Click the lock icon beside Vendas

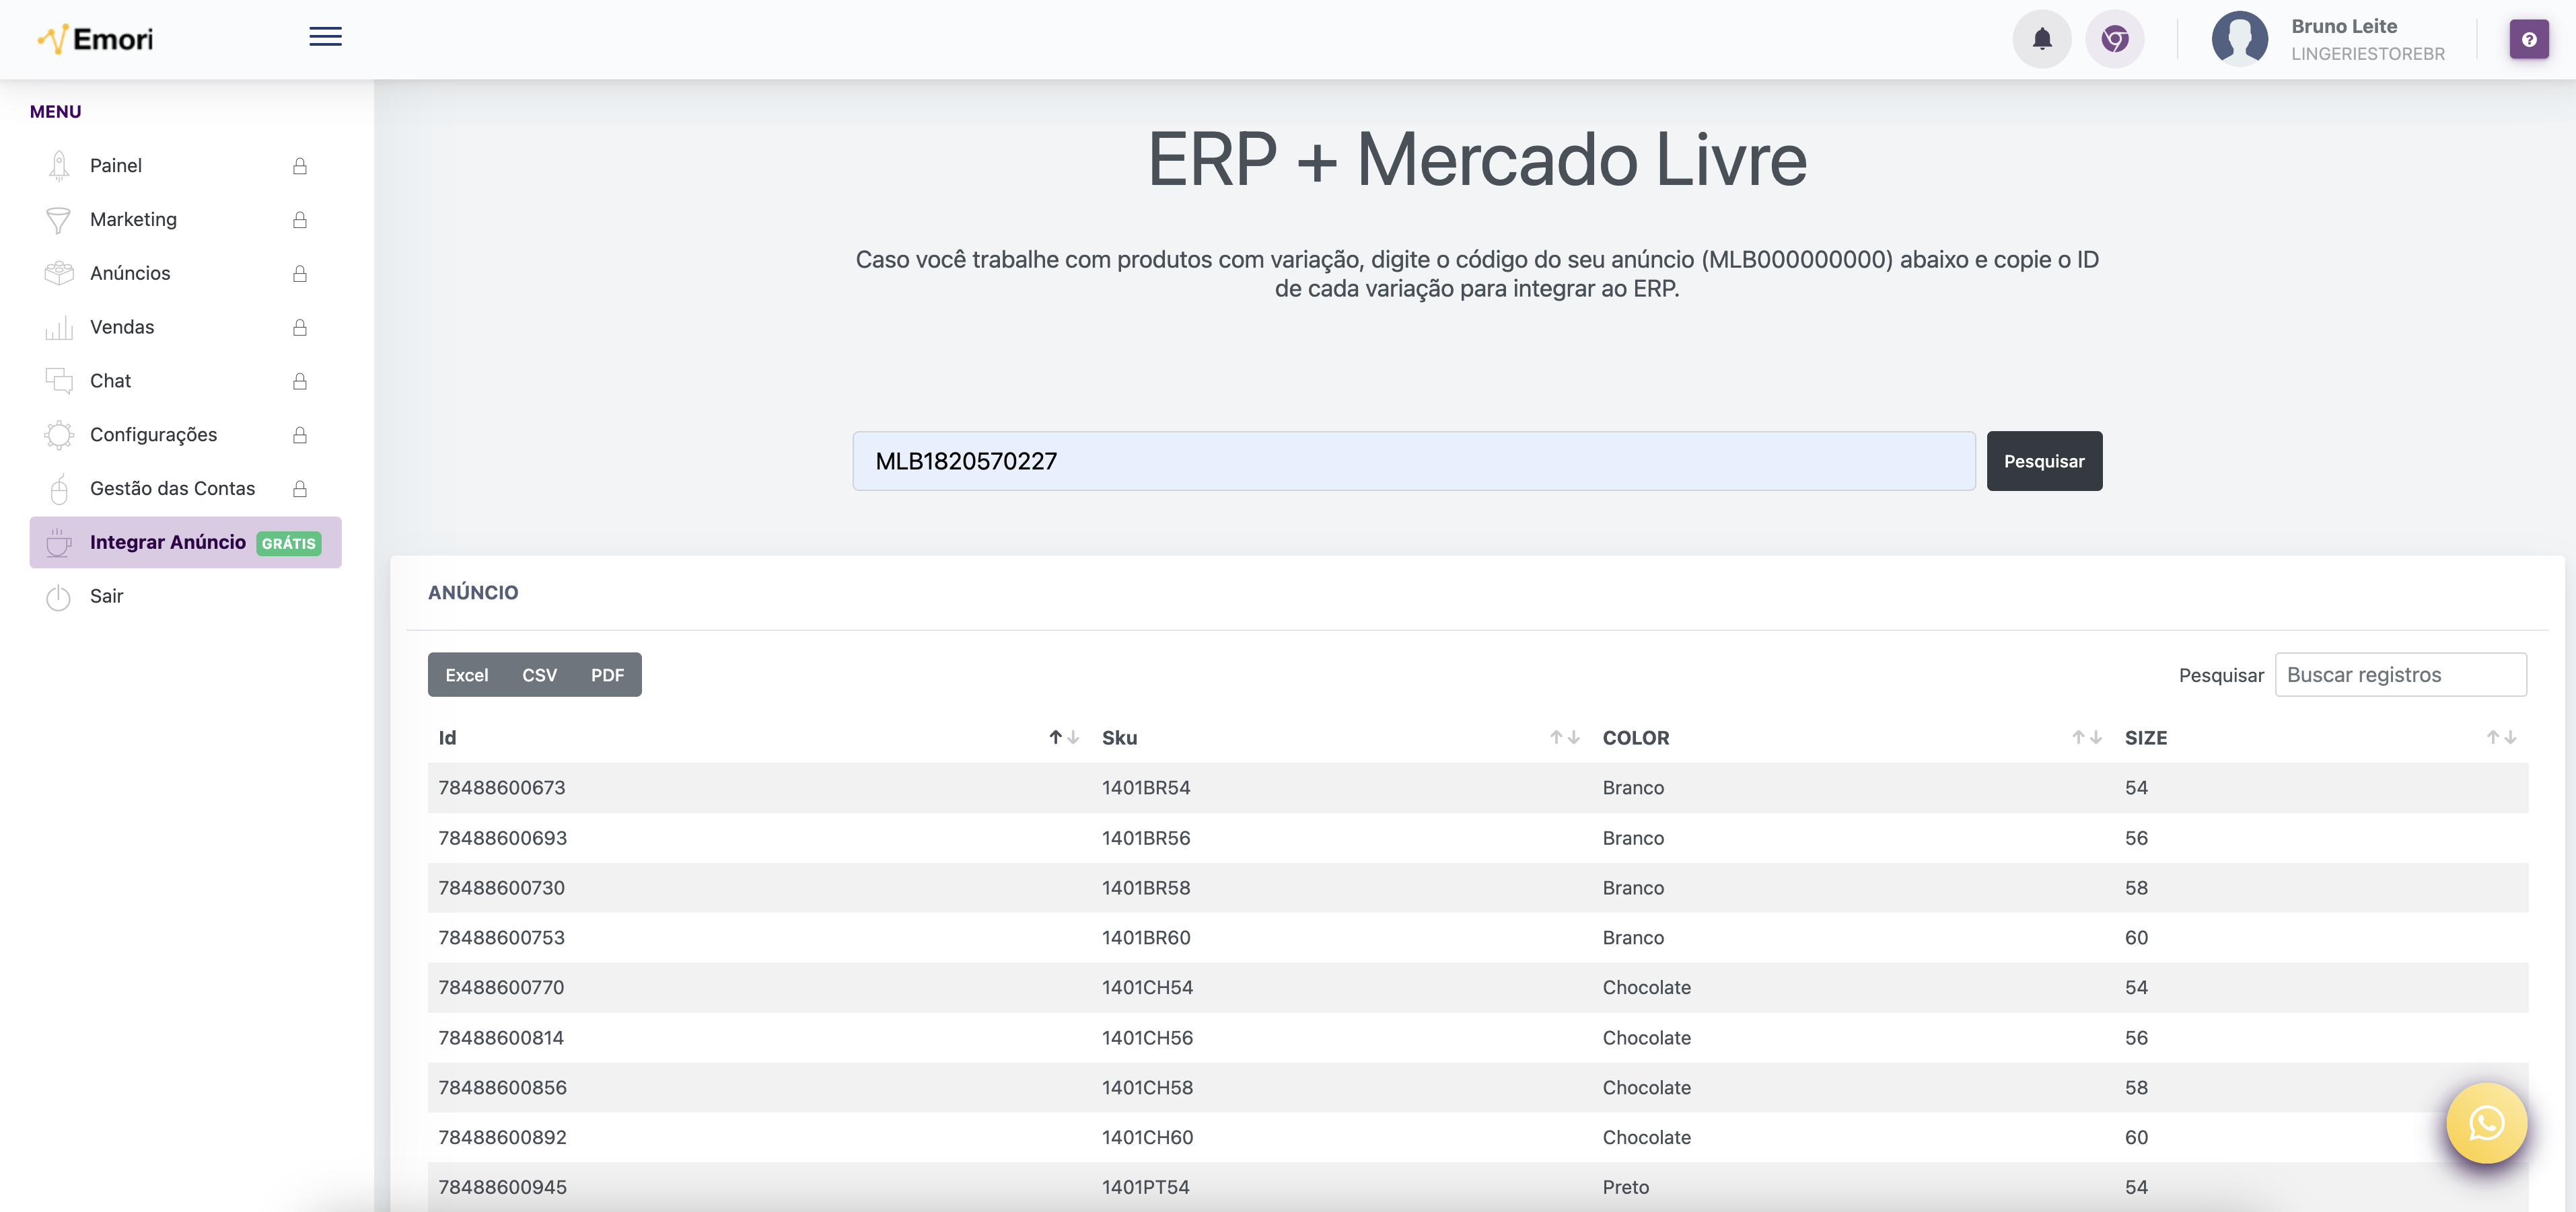pos(299,327)
